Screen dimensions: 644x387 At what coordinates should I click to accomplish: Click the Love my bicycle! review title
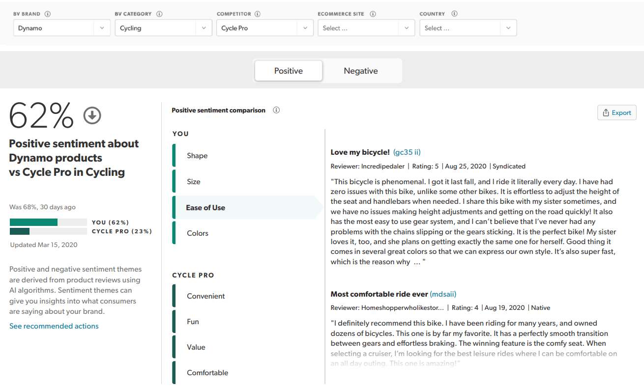[x=360, y=152]
